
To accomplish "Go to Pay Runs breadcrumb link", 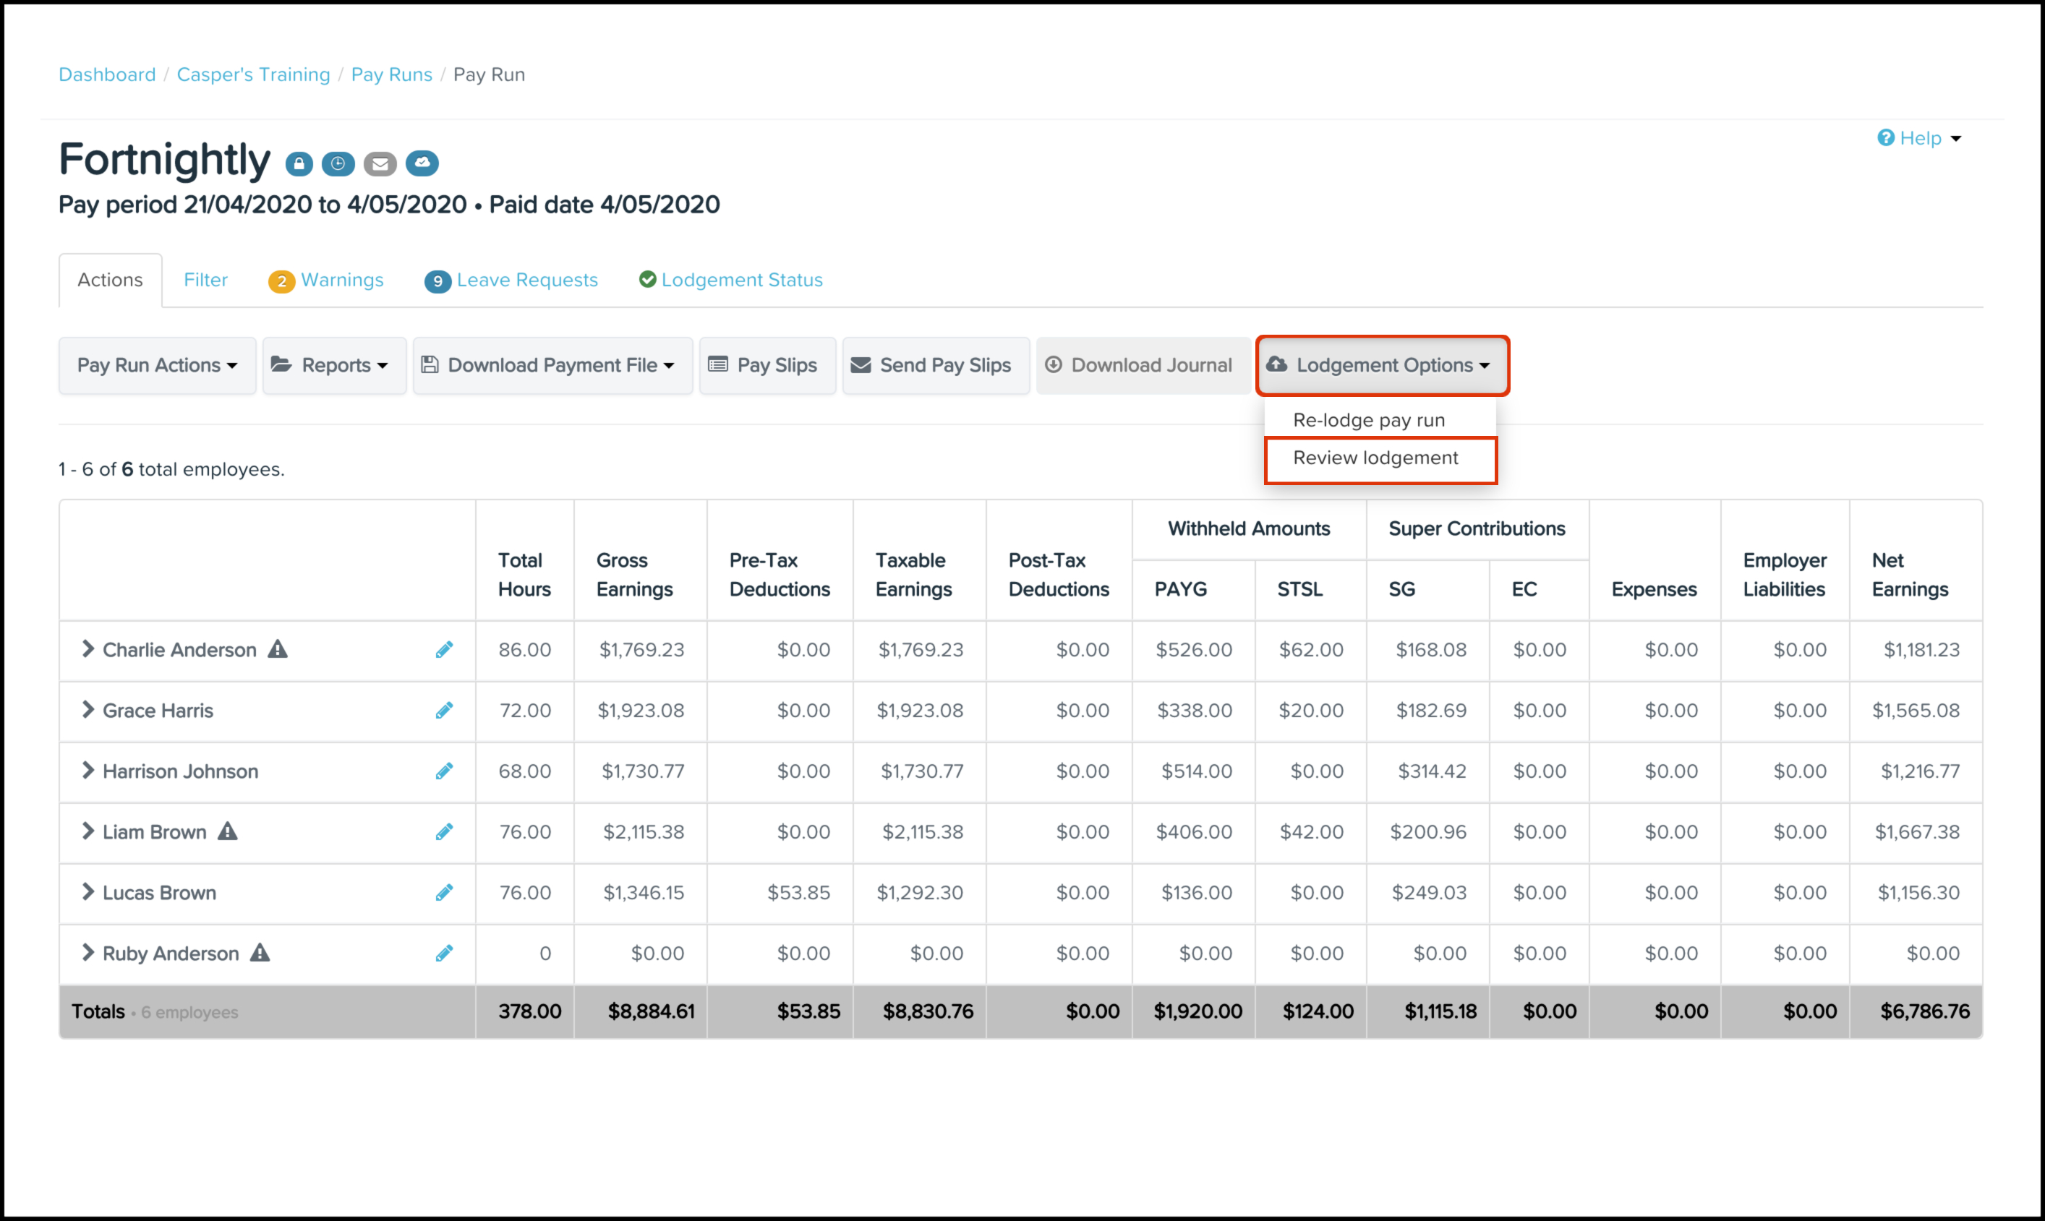I will 391,75.
